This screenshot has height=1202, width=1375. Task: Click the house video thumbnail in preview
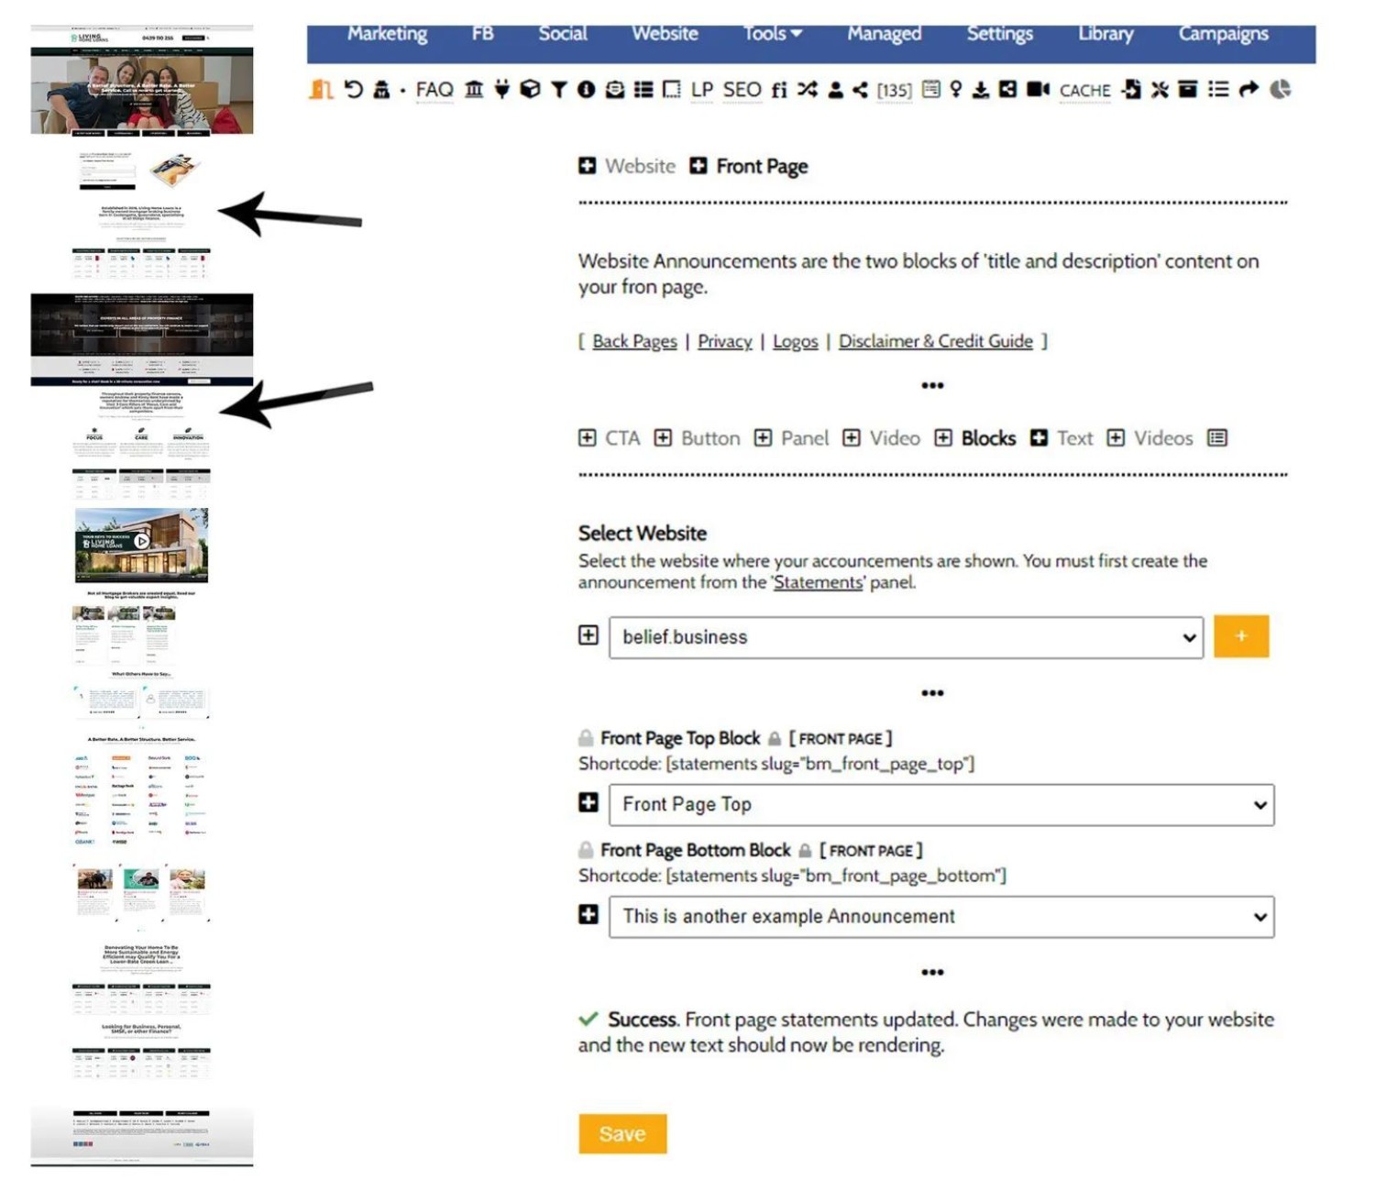pyautogui.click(x=141, y=545)
